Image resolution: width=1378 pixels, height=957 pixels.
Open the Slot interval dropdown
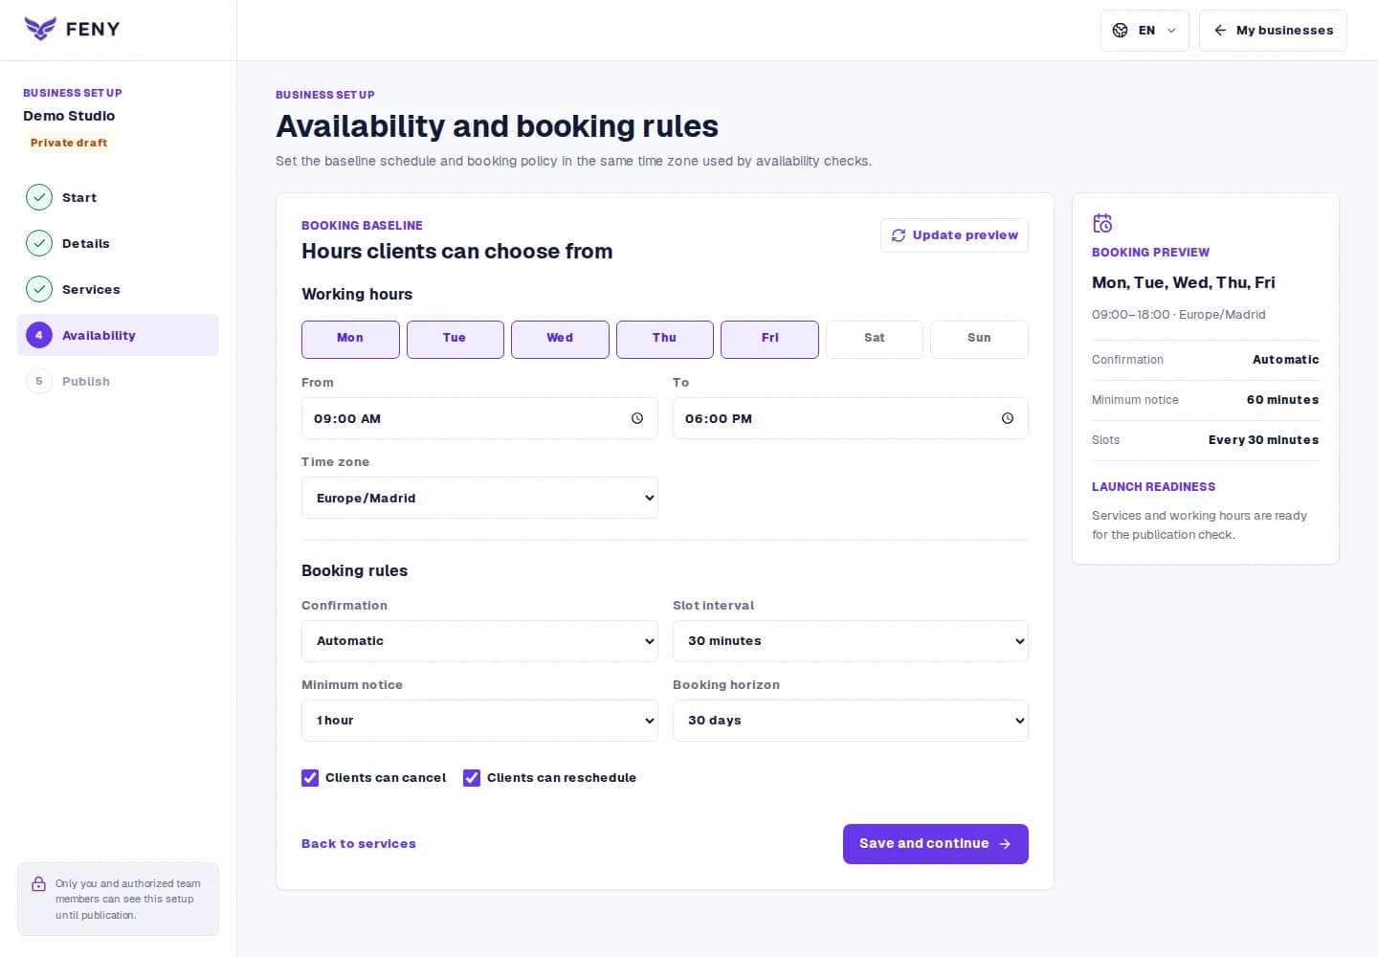851,641
